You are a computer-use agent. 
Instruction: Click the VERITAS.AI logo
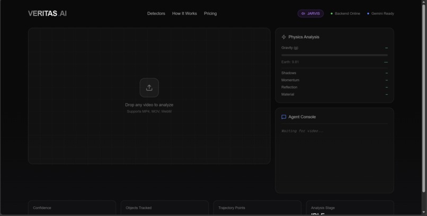[47, 14]
